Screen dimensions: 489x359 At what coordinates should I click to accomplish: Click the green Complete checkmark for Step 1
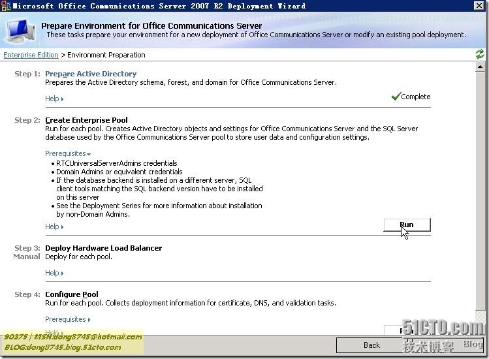pyautogui.click(x=396, y=96)
